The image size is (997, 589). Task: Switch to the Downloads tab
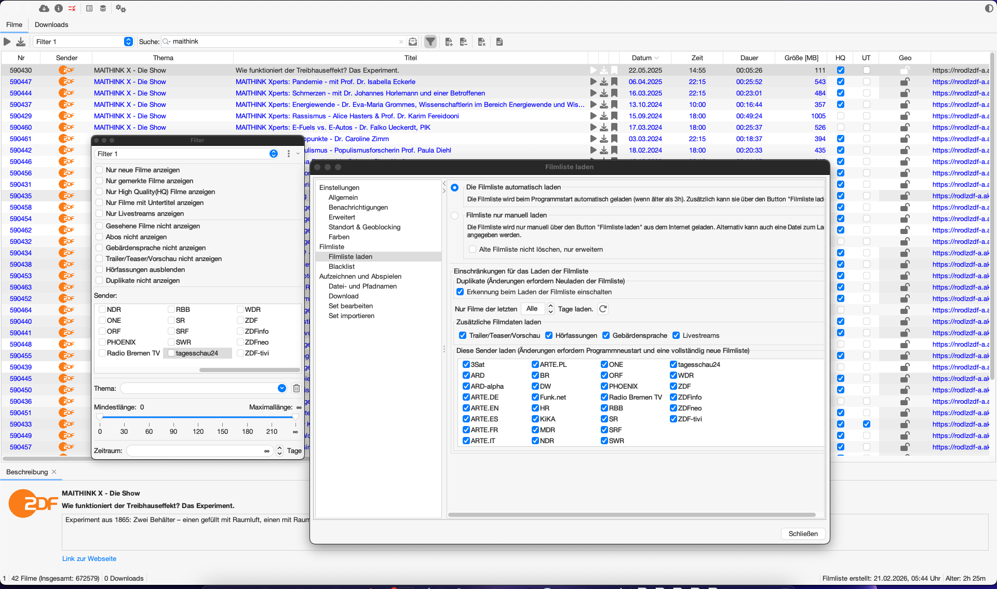coord(51,24)
